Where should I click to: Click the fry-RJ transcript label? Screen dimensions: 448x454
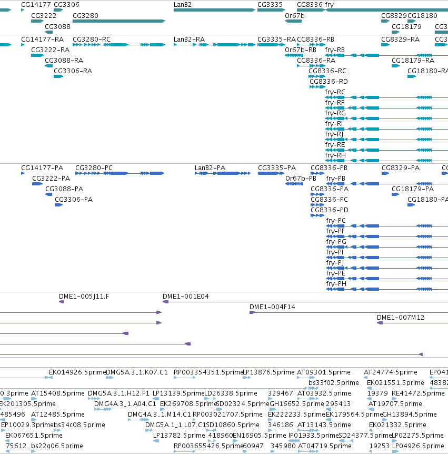tap(334, 134)
